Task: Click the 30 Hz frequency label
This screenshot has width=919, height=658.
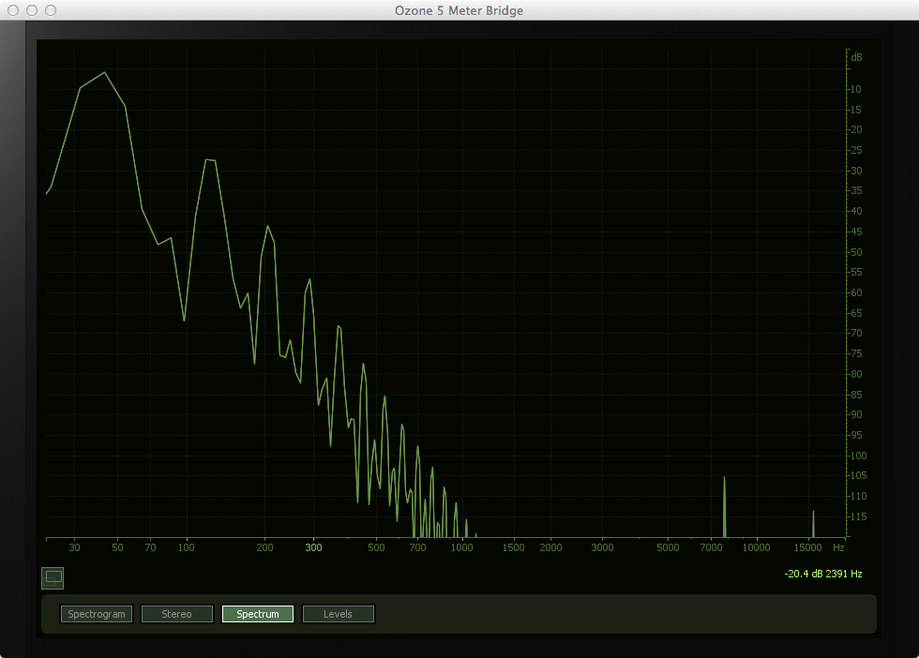Action: (x=74, y=547)
